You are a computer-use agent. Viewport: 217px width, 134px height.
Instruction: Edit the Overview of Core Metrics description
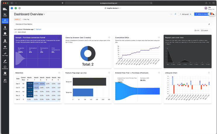[x=209, y=24]
